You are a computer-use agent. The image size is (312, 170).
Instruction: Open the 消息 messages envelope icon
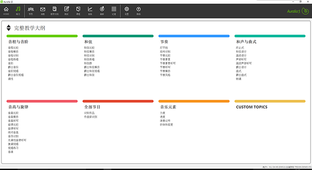(x=43, y=11)
